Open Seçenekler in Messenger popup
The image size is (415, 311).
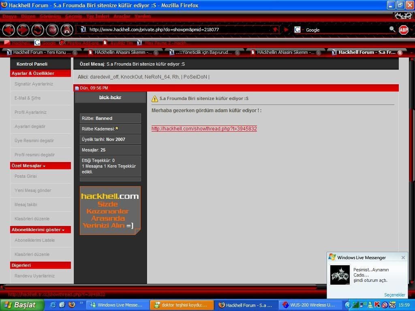tap(395, 295)
